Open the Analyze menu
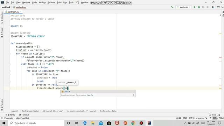224x126 pixels. tap(42, 2)
